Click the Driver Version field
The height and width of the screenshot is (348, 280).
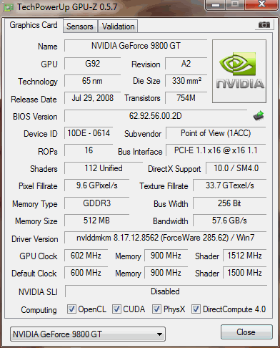[165, 238]
